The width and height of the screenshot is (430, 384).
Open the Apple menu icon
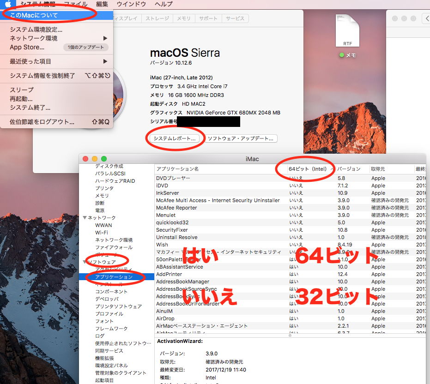click(x=8, y=4)
